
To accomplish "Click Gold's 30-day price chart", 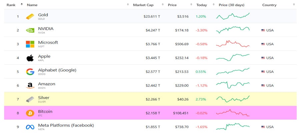I will point(233,16).
